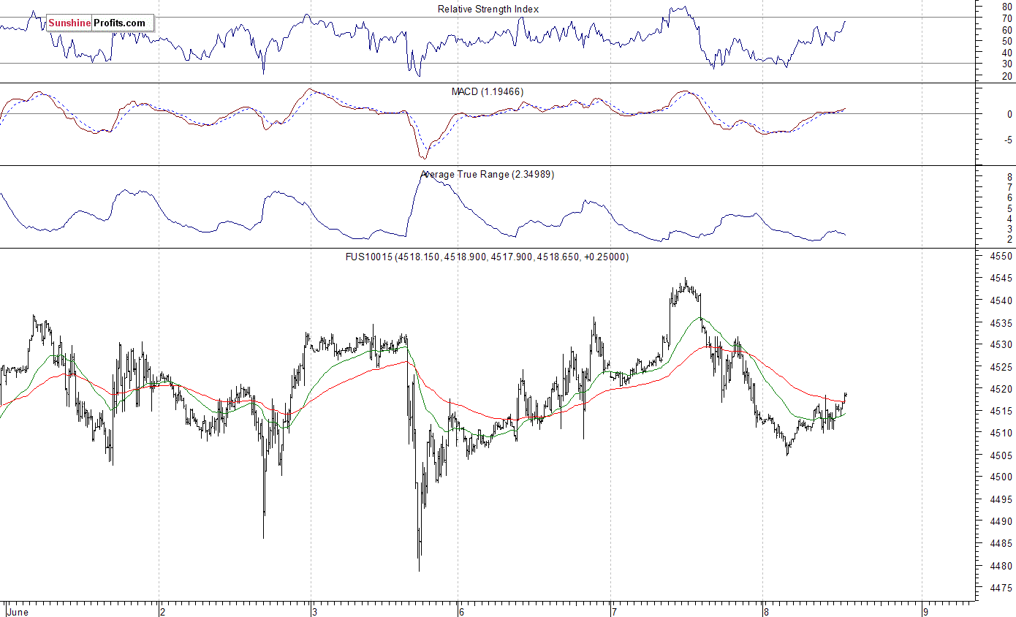This screenshot has height=617, width=1016.
Task: Click the 4520 price axis value
Action: [x=1001, y=390]
